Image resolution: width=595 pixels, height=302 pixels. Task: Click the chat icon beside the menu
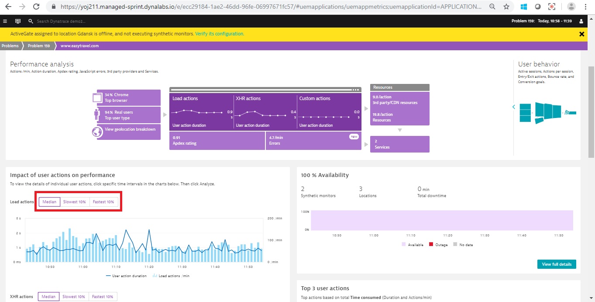click(x=18, y=21)
